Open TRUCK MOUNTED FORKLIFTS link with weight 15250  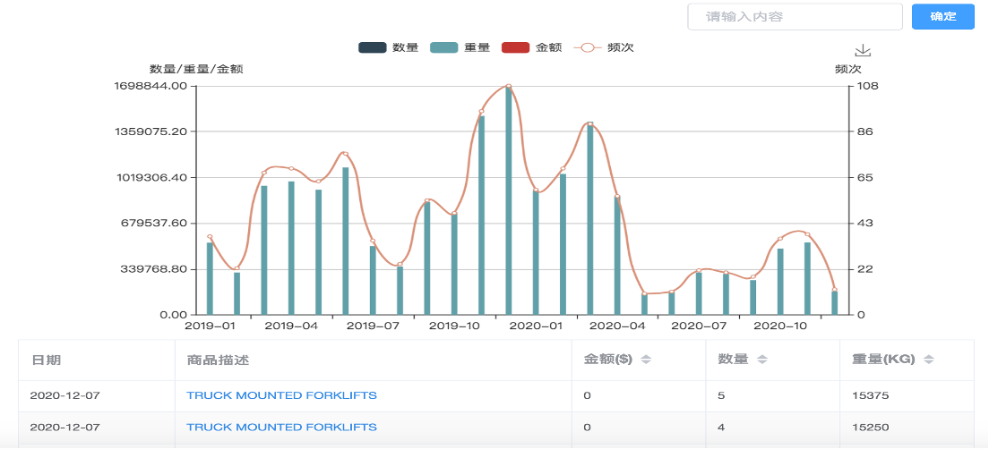coord(281,427)
